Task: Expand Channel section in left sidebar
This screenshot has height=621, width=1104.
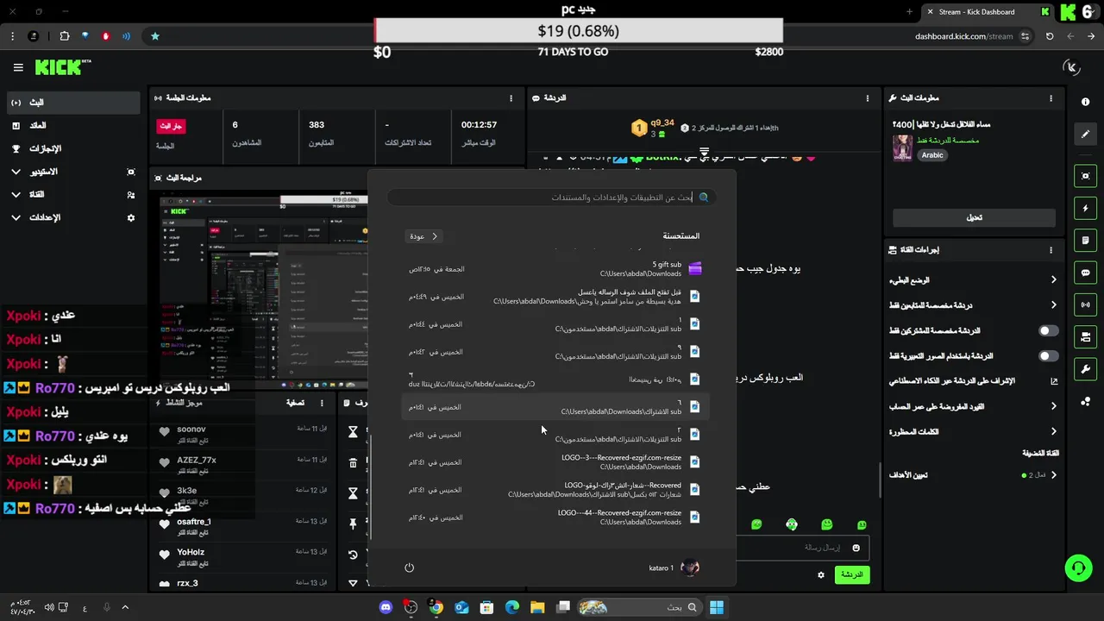Action: pyautogui.click(x=73, y=195)
